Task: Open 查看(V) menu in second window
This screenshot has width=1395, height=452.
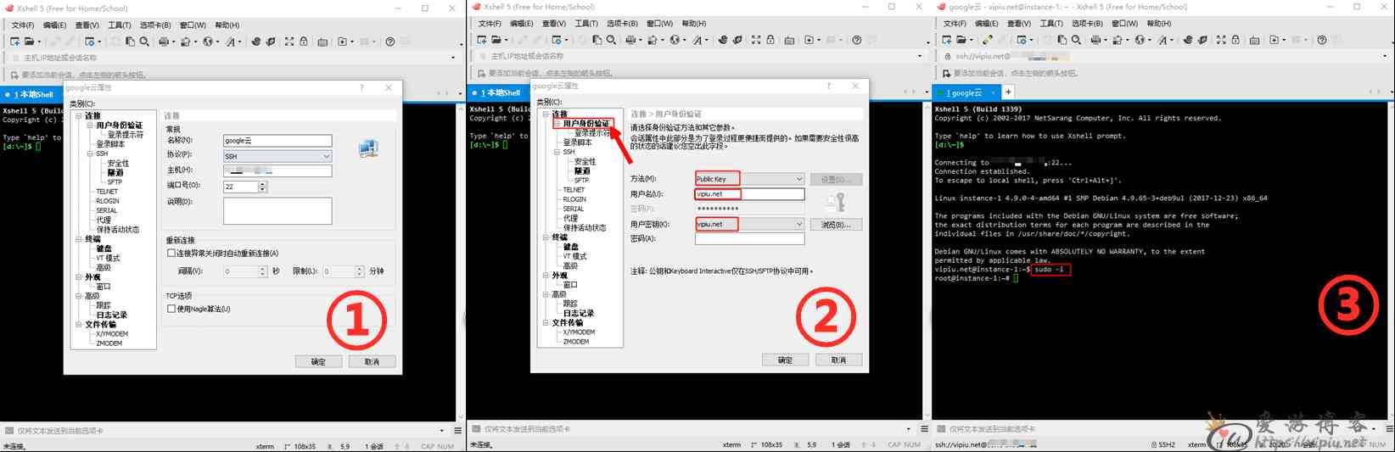Action: coord(554,24)
